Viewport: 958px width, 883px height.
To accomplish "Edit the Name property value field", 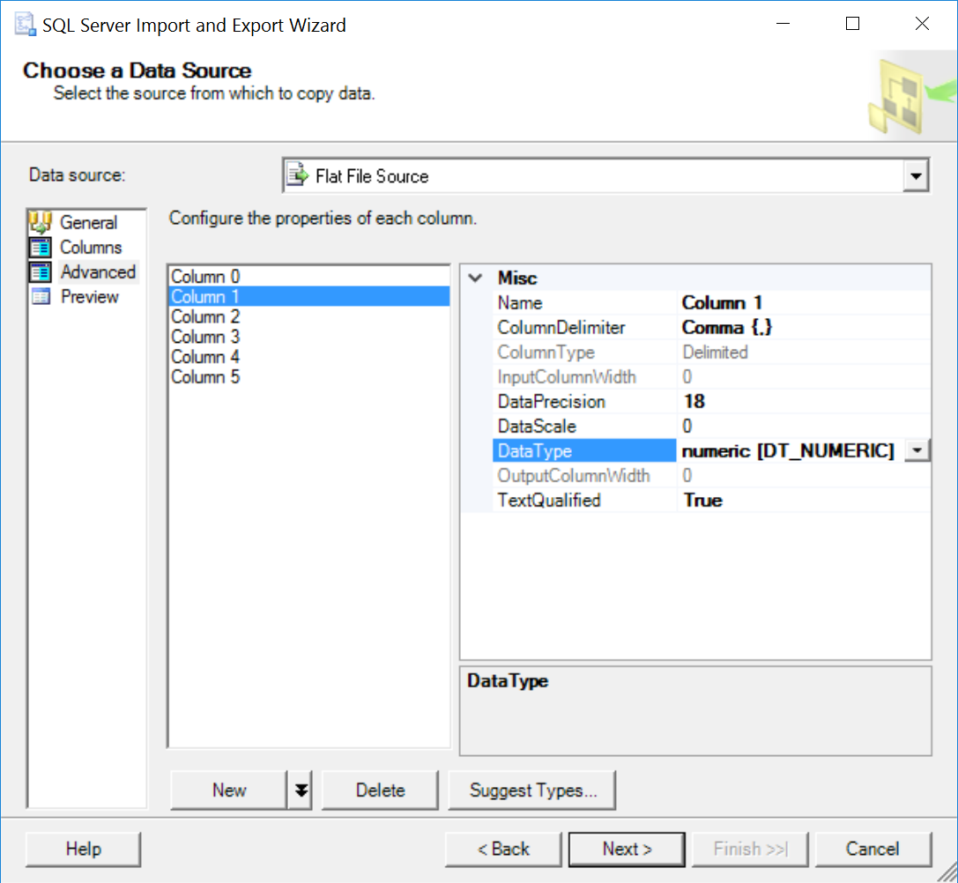I will click(x=802, y=303).
